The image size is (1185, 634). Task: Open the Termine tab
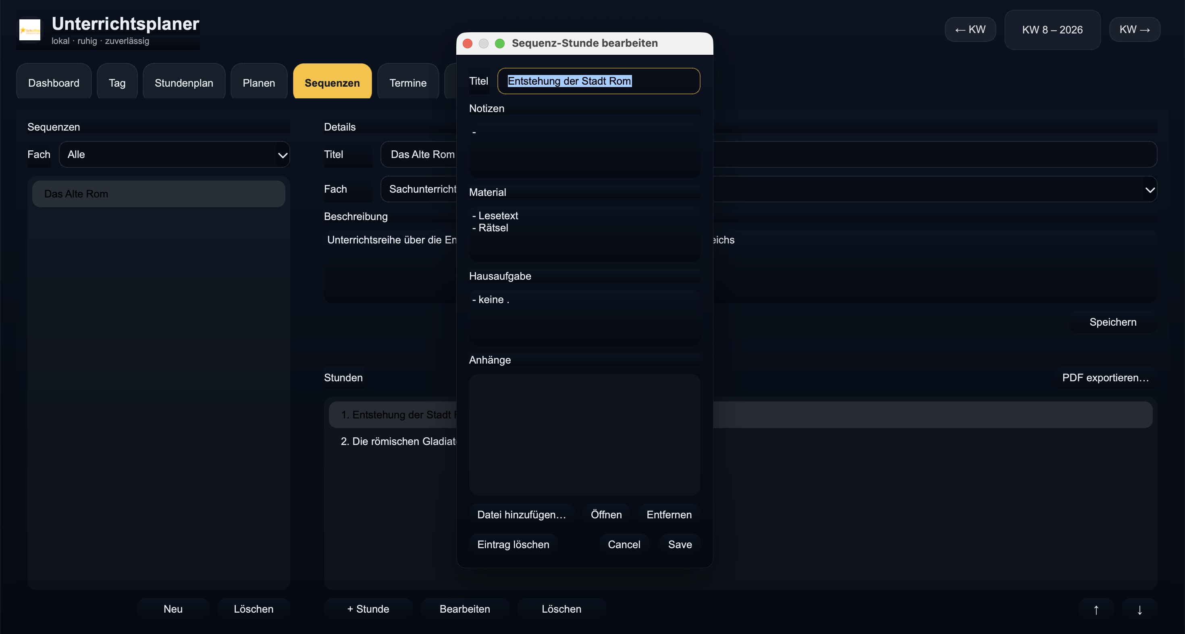407,83
